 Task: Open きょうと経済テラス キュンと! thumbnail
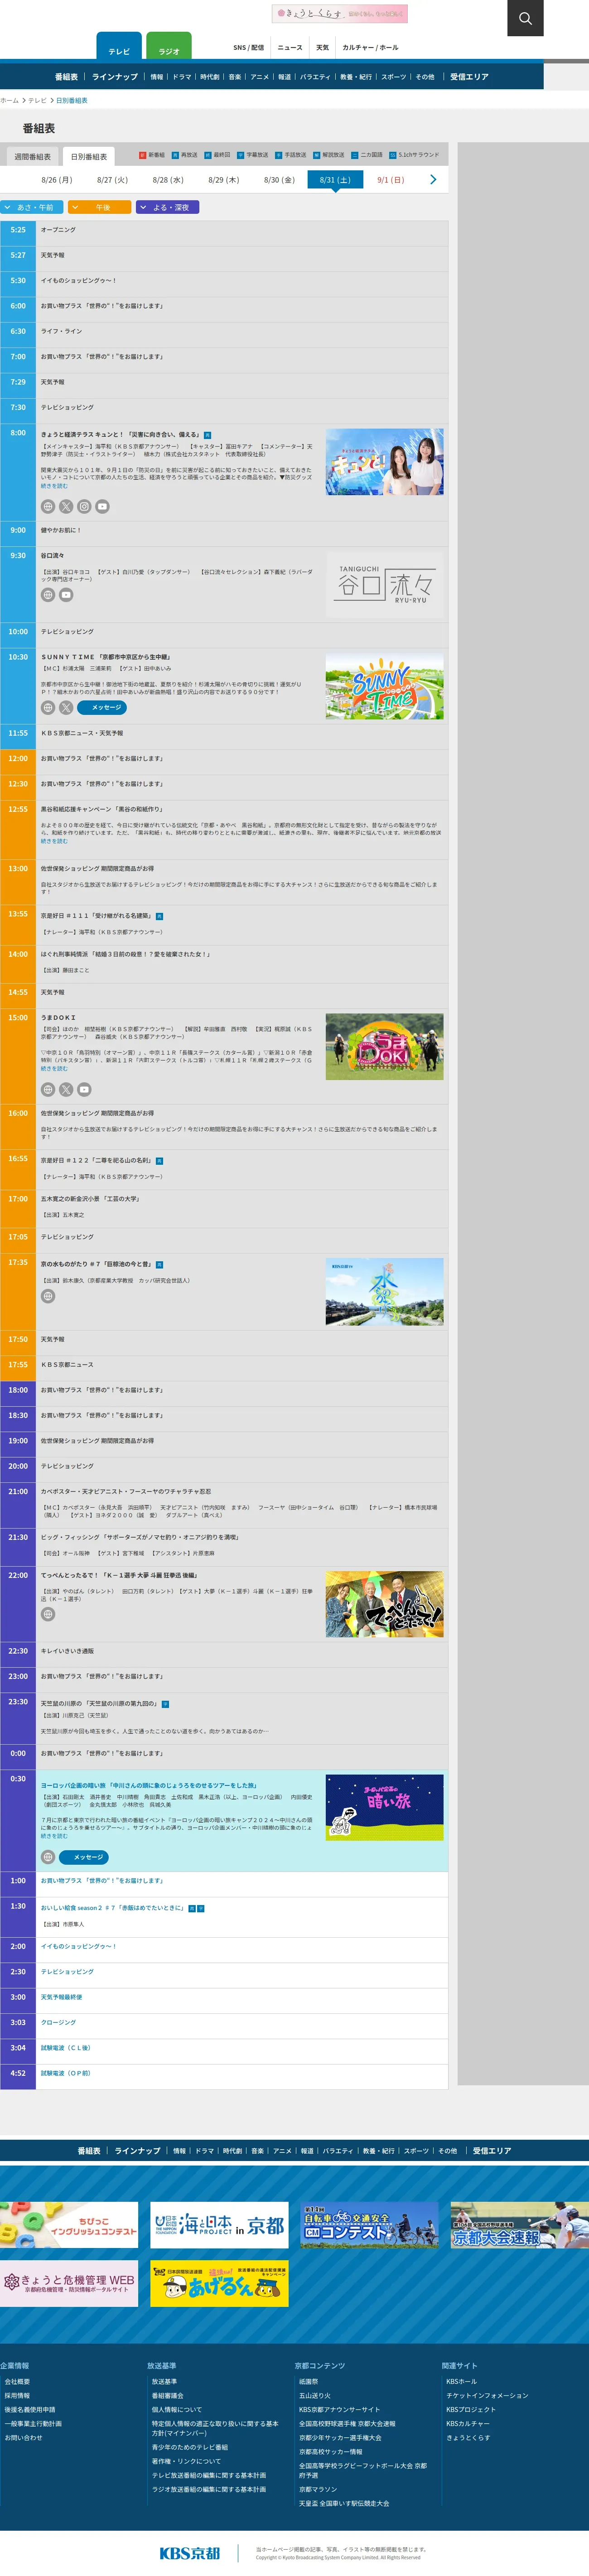click(x=384, y=462)
